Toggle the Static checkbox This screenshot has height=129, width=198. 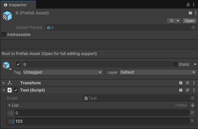[175, 64]
